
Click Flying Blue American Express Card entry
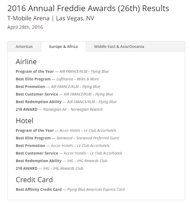coord(70,190)
